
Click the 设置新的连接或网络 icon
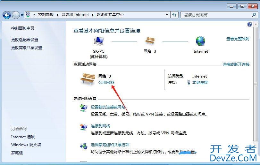(83, 108)
